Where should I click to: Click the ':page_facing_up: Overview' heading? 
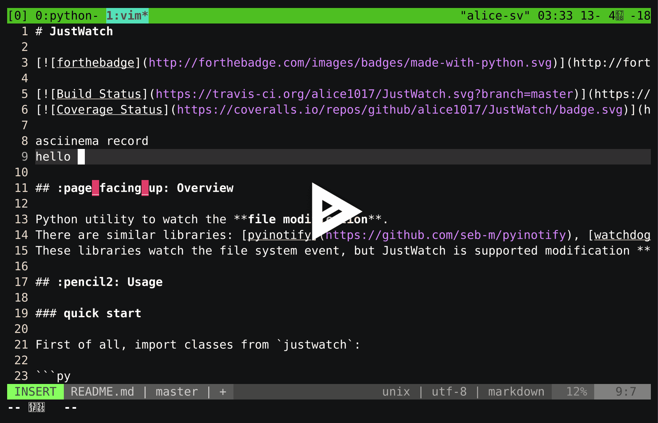134,188
